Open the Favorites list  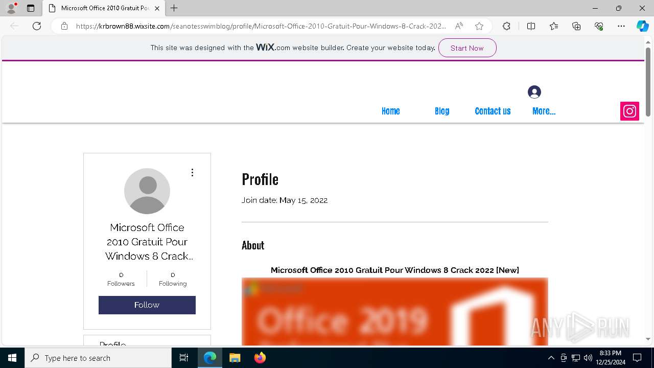tap(554, 26)
